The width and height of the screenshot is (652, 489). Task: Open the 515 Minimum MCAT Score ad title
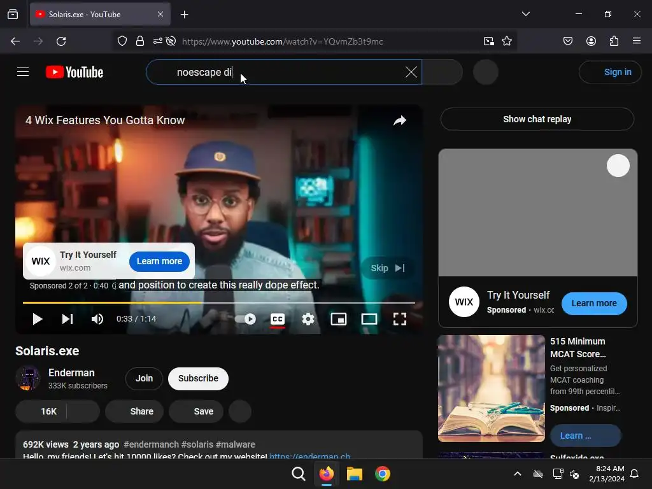click(x=578, y=348)
